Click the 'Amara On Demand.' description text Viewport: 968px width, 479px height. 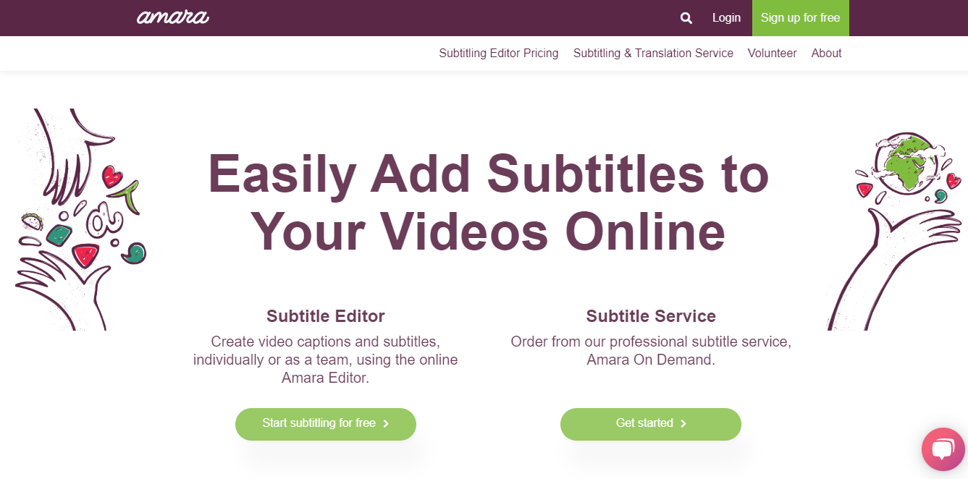coord(651,360)
